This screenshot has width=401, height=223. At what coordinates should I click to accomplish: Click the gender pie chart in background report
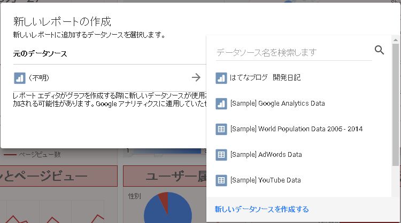tap(168, 208)
